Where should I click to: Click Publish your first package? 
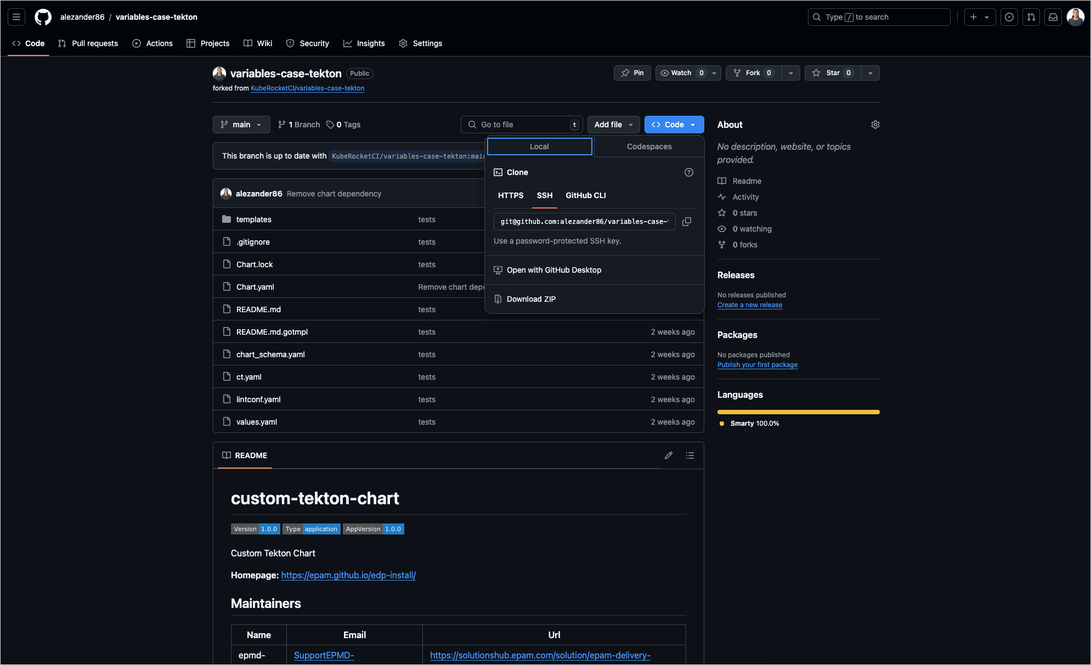[758, 365]
